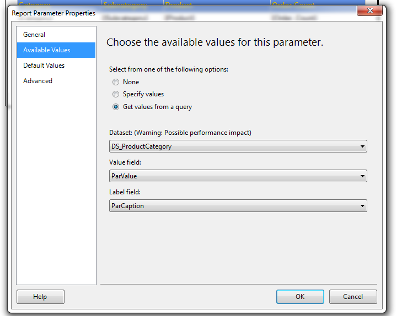This screenshot has width=402, height=316.
Task: Select the None radio option
Action: click(x=116, y=82)
